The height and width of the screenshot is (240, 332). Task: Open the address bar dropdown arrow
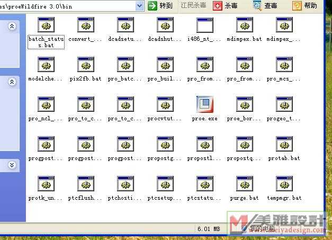coord(140,6)
